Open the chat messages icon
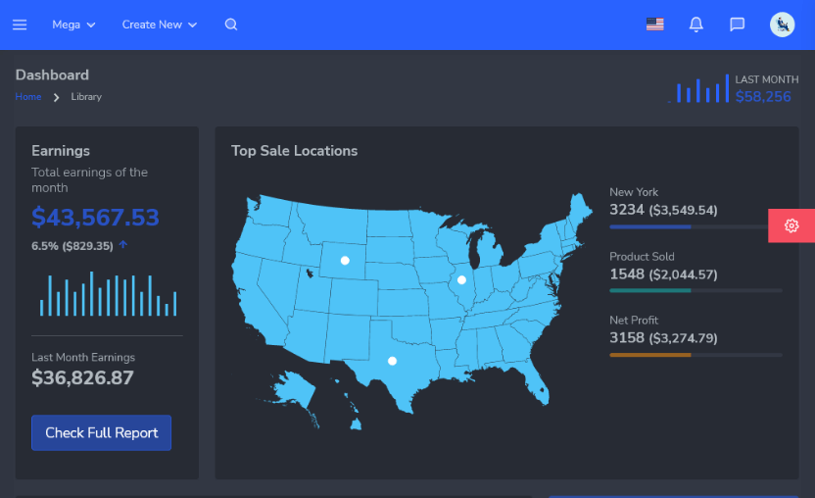Screen dimensions: 815x498 coord(737,25)
